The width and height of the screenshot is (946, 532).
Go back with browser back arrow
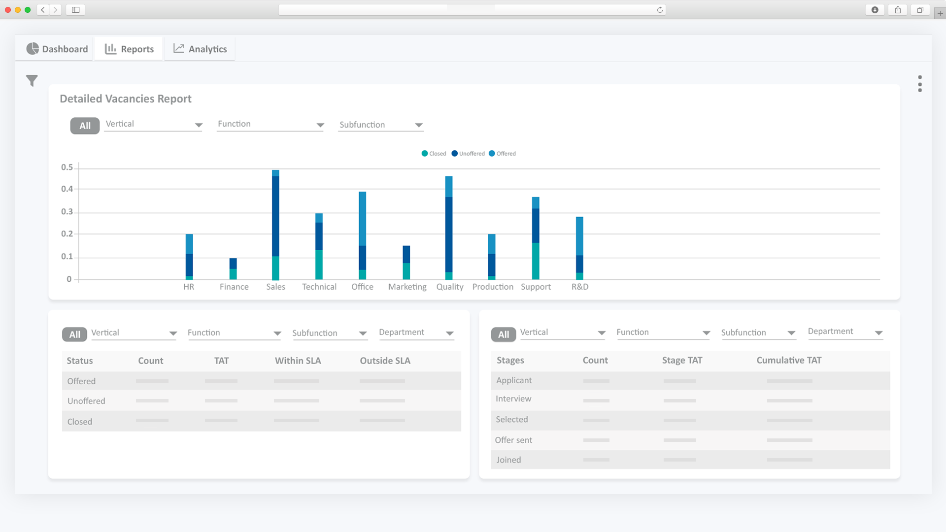pos(43,10)
